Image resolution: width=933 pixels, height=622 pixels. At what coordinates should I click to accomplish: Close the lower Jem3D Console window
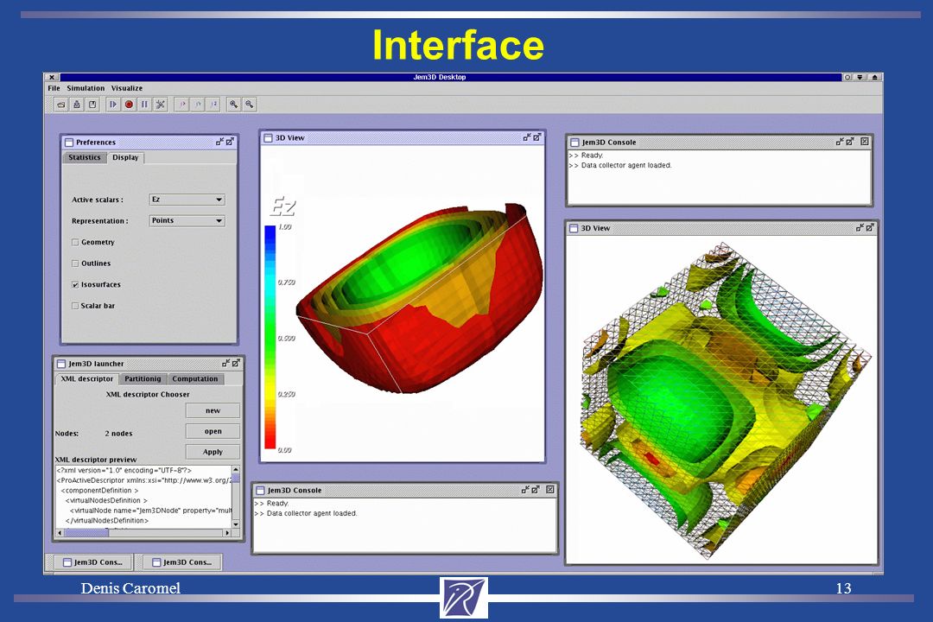coord(550,490)
